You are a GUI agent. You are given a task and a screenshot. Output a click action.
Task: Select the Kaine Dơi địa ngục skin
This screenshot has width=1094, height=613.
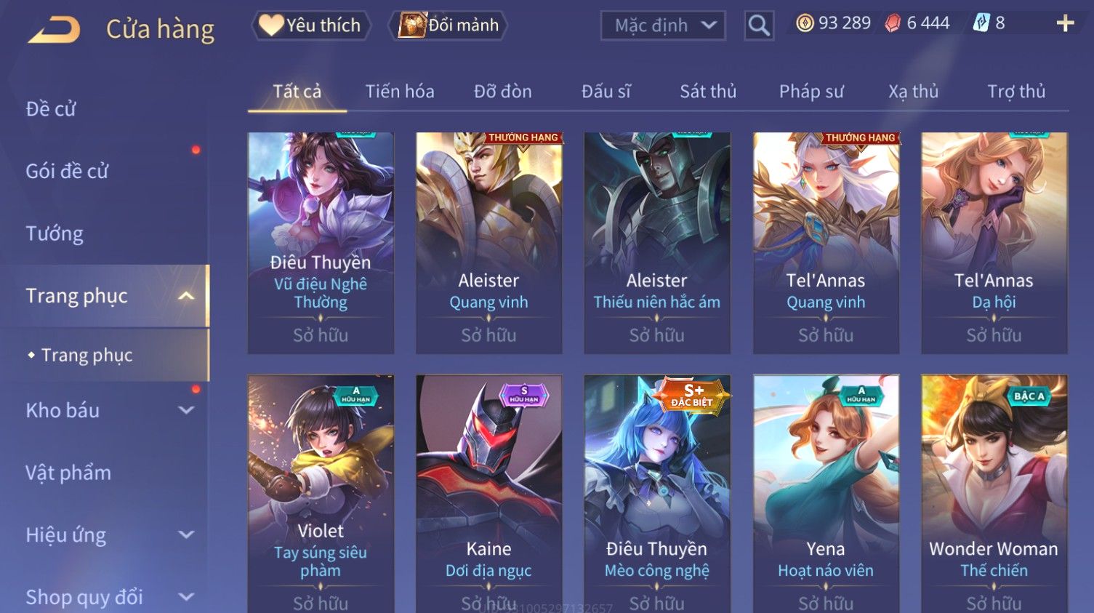488,493
